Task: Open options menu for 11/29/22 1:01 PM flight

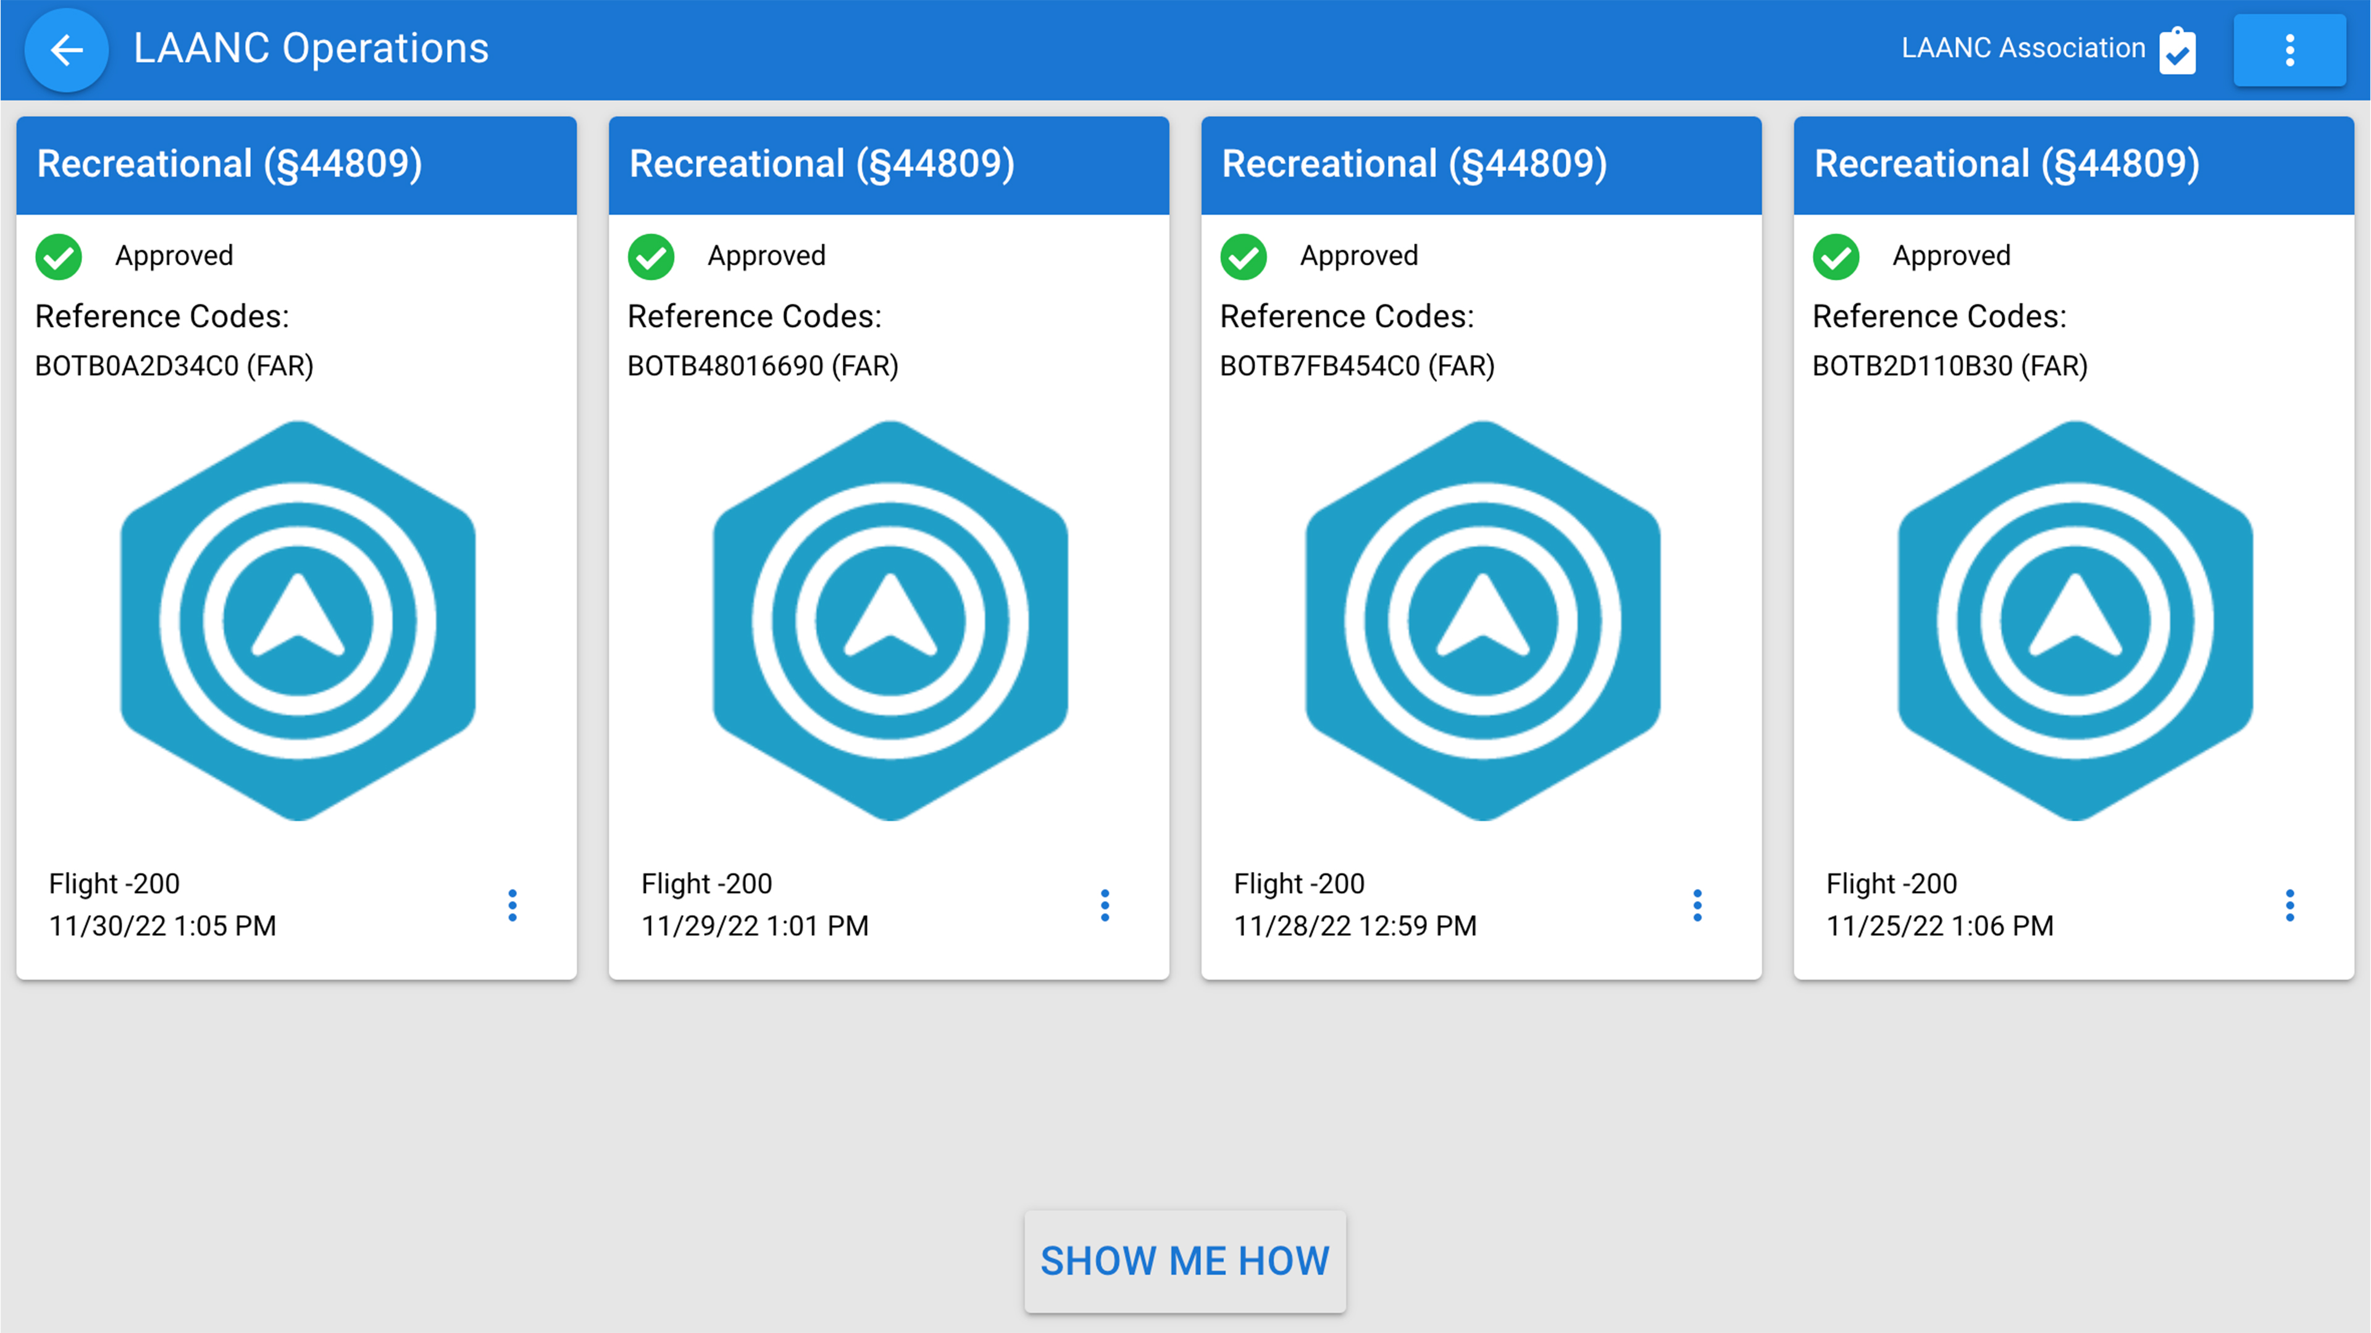Action: pos(1105,905)
